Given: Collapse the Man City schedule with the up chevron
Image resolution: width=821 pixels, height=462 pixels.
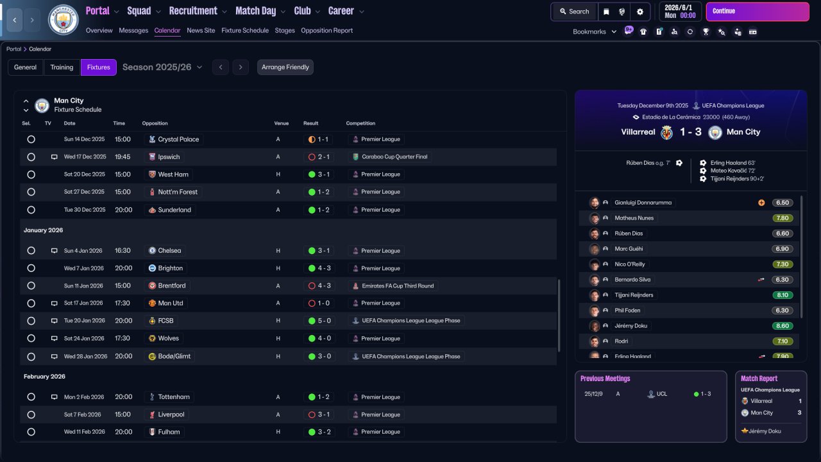Looking at the screenshot, I should (x=26, y=101).
